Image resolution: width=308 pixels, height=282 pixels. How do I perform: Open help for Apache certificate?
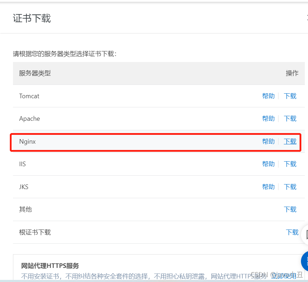tap(268, 119)
